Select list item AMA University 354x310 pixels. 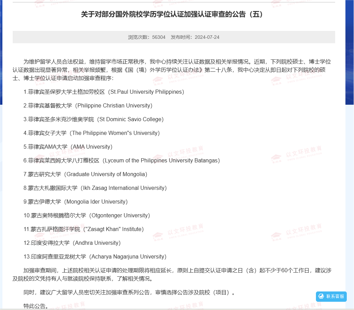[x=68, y=147]
